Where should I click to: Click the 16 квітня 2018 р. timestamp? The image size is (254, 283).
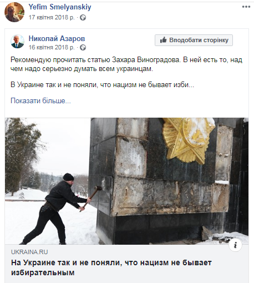click(52, 47)
